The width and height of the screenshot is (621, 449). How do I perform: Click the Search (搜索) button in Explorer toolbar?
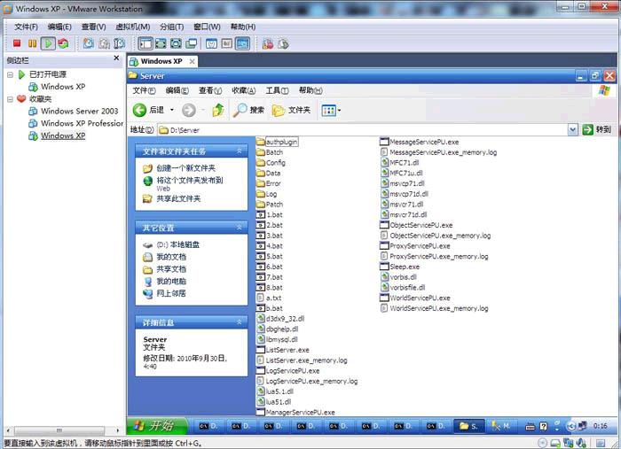pos(248,110)
